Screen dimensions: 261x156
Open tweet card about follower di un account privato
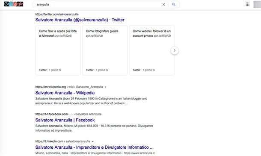(x=151, y=50)
